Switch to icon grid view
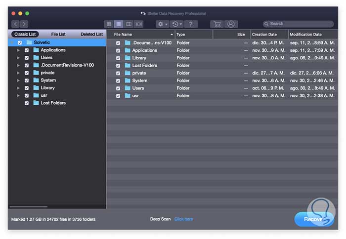This screenshot has height=239, width=346. tap(109, 24)
